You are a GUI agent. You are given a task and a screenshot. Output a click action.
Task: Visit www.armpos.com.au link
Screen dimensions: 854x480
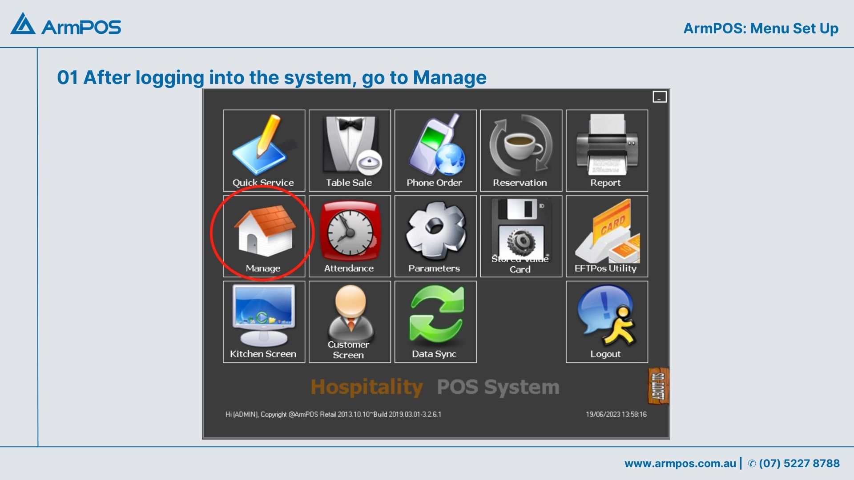(680, 464)
